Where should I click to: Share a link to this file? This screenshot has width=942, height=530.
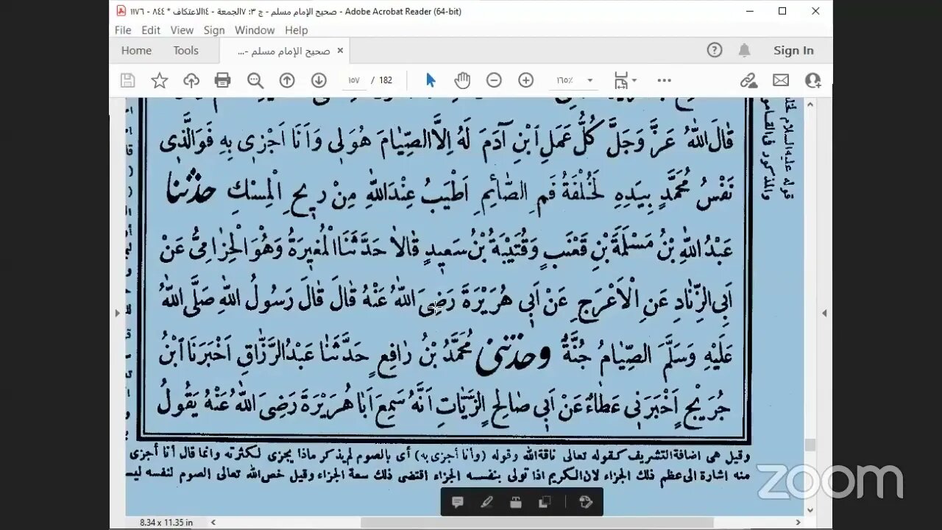coord(748,80)
